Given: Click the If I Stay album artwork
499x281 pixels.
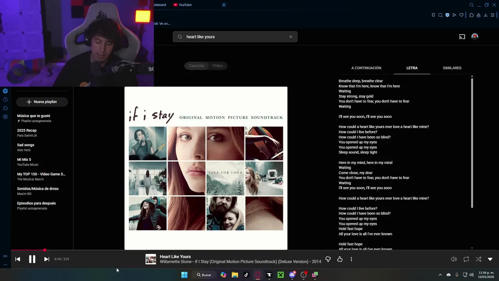Looking at the screenshot, I should click(206, 168).
